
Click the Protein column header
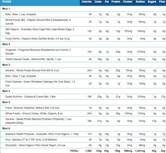click(116, 2)
